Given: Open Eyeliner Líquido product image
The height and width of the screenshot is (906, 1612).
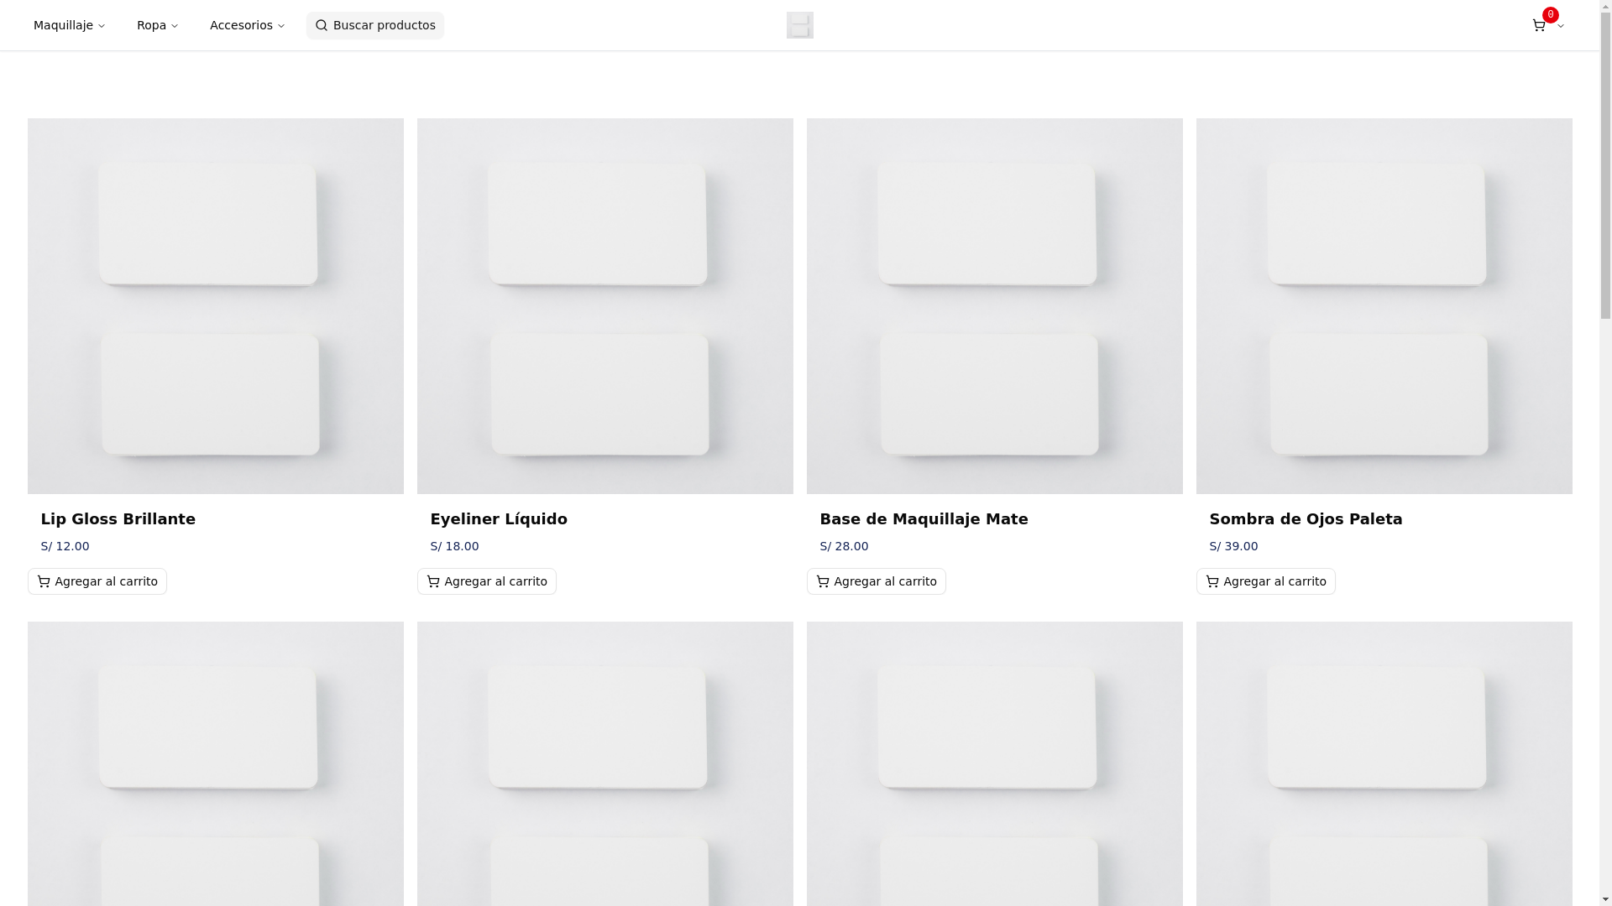Looking at the screenshot, I should pyautogui.click(x=605, y=306).
